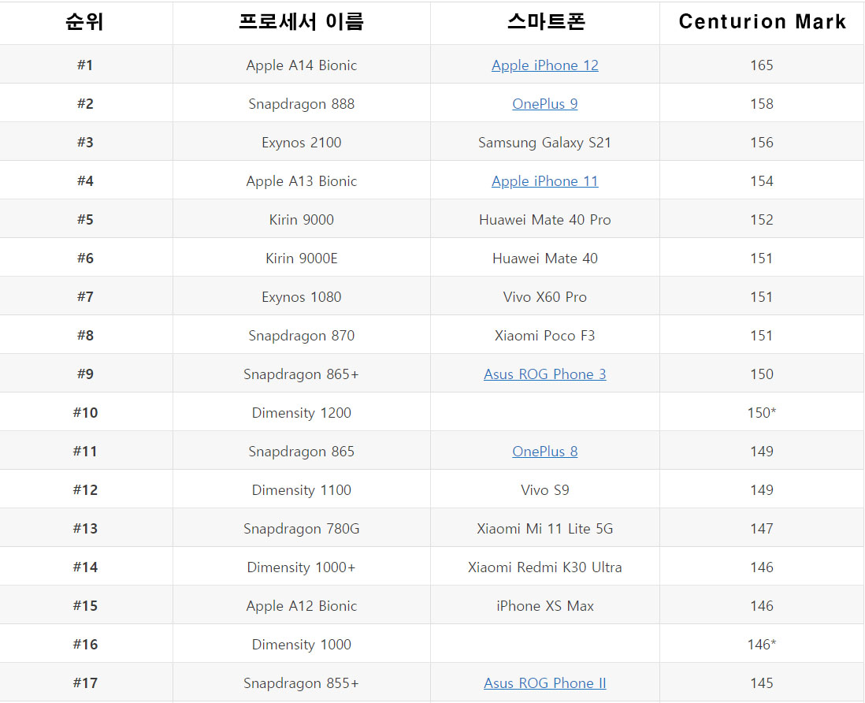Click the Xiaomi Redmi K30 Ultra cell
Screen dimensions: 865x703
tap(544, 567)
